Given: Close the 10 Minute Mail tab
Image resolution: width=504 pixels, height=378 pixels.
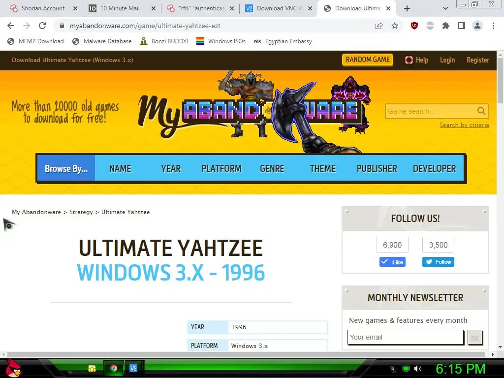Looking at the screenshot, I should point(154,8).
